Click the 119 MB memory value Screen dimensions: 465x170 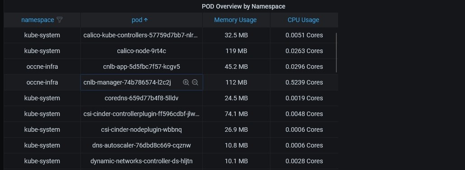(236, 51)
